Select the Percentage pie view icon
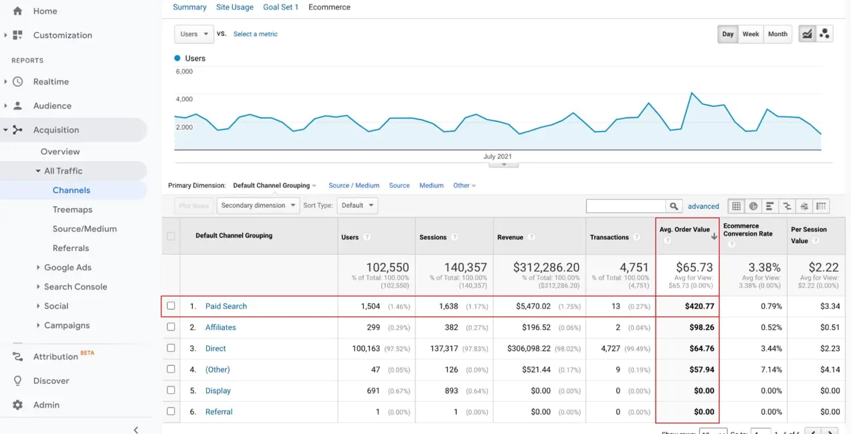The width and height of the screenshot is (851, 434). click(x=753, y=206)
